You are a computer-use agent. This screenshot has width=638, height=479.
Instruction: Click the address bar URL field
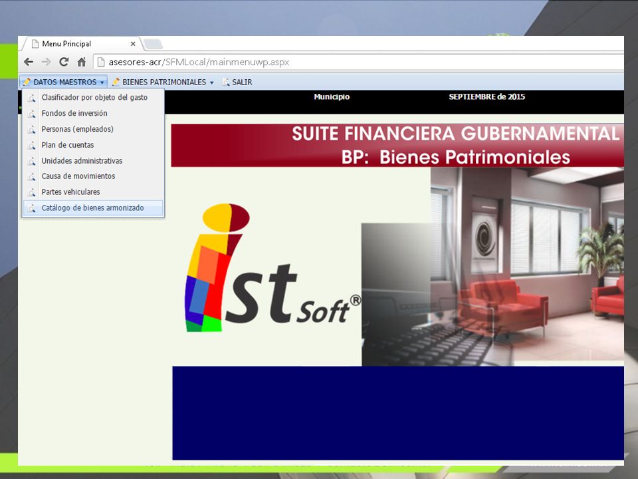[x=358, y=63]
